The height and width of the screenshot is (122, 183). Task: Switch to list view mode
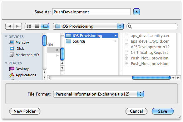pos(37,26)
